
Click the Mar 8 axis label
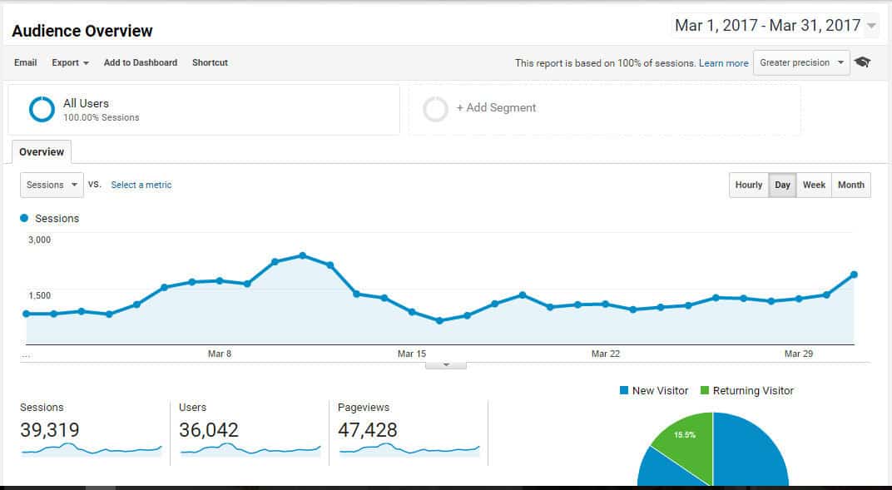click(x=220, y=354)
